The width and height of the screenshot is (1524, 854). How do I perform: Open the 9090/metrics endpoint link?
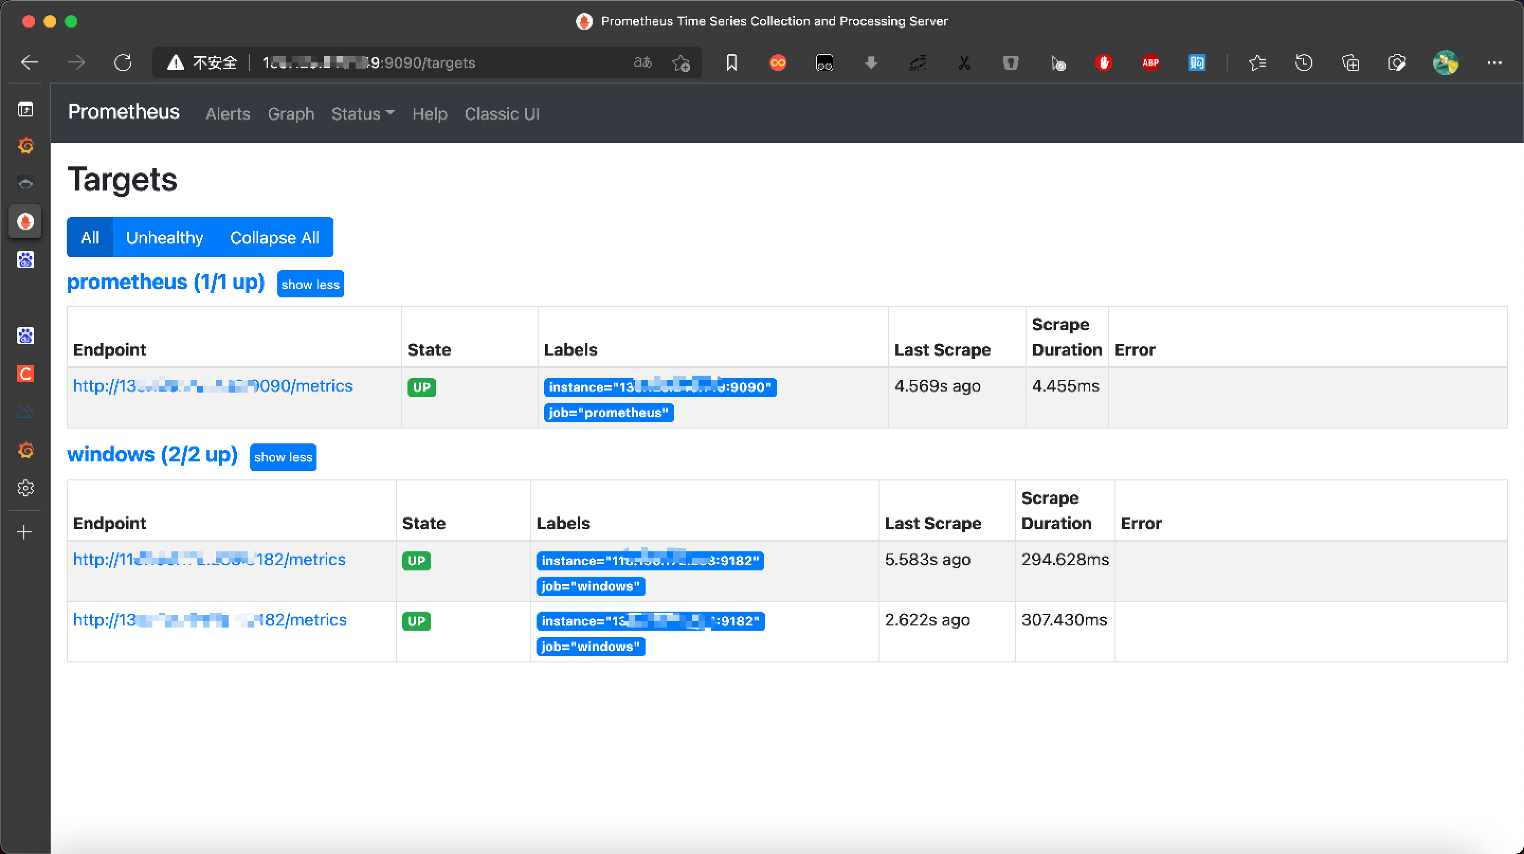[x=213, y=386]
